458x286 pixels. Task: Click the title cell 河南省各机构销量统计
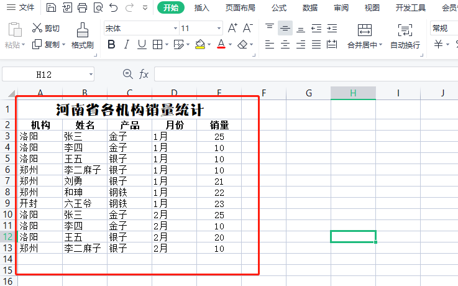[129, 109]
